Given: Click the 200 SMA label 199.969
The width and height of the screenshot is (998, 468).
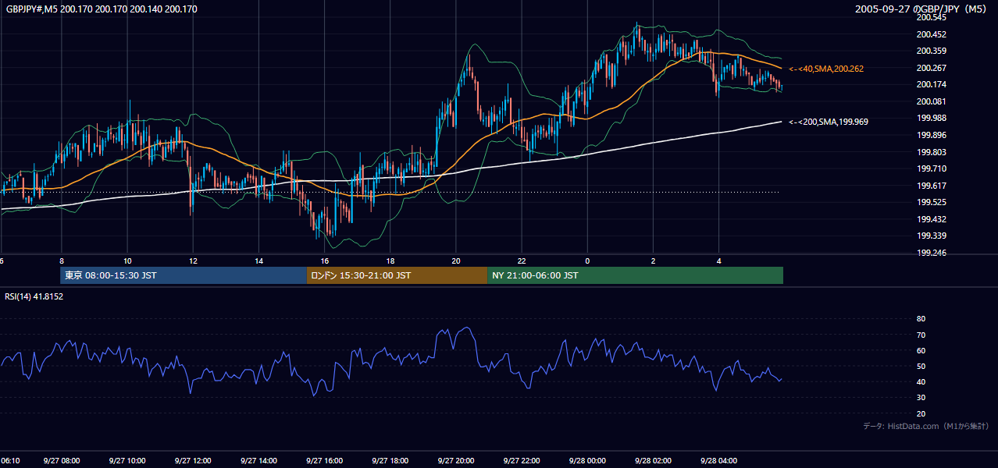Looking at the screenshot, I should pos(829,122).
